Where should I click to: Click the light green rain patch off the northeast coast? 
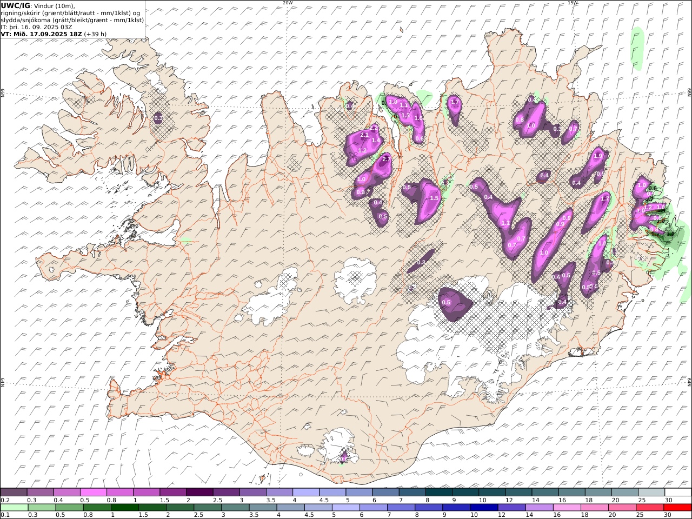pos(638,49)
